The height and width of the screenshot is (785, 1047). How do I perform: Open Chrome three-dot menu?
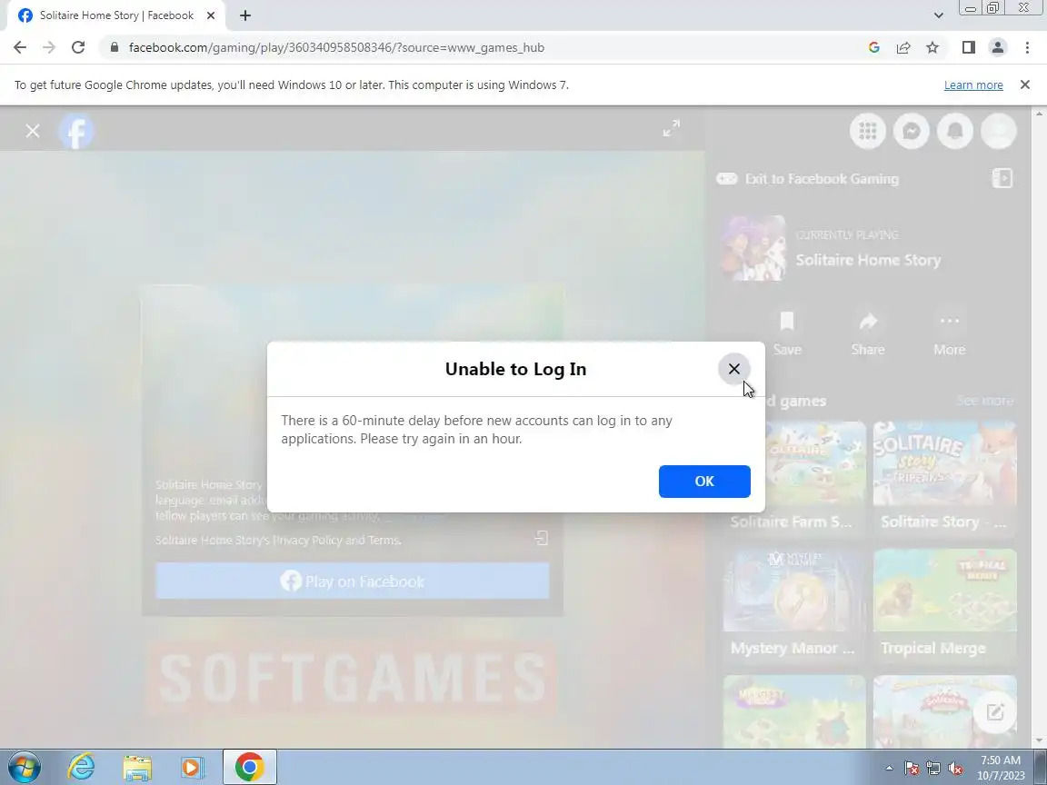coord(1027,47)
